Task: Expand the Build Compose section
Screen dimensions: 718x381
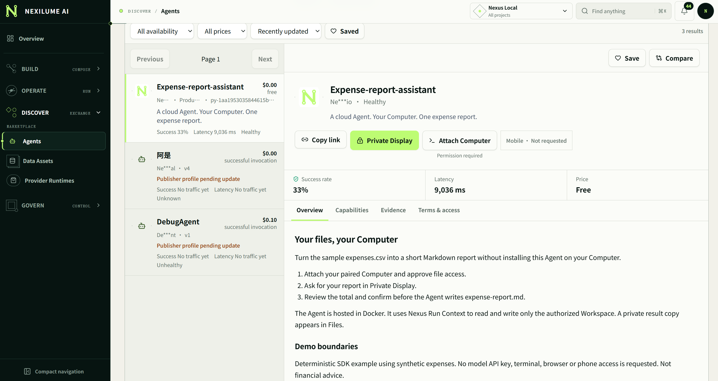Action: 54,68
